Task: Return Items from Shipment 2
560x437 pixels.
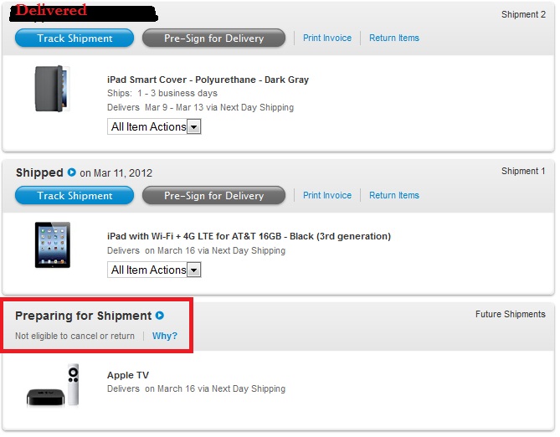Action: [x=394, y=38]
